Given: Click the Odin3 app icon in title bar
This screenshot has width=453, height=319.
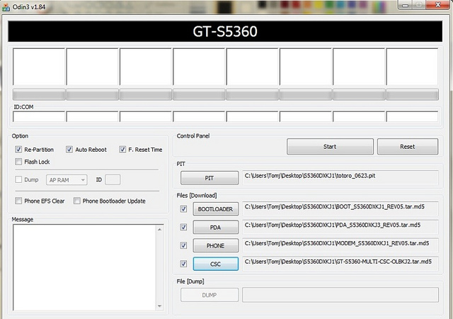Looking at the screenshot, I should pos(6,7).
